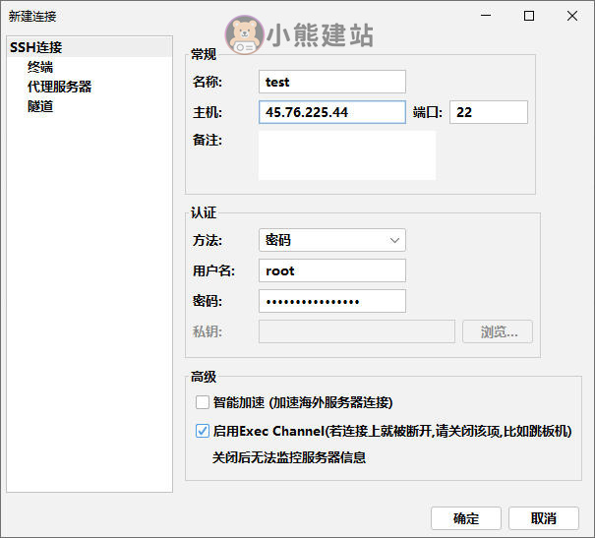Viewport: 595px width, 538px height.
Task: Switch to the 隧道 section
Action: [x=40, y=106]
